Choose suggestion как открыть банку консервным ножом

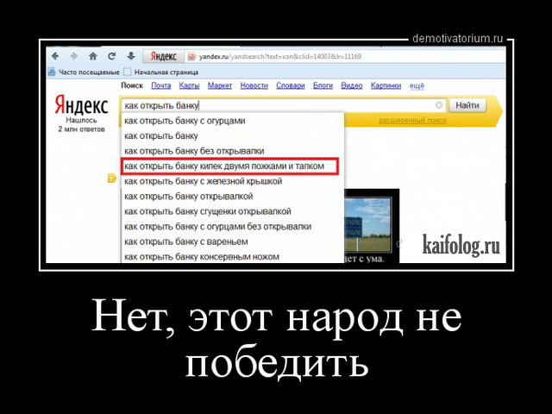[x=232, y=257]
